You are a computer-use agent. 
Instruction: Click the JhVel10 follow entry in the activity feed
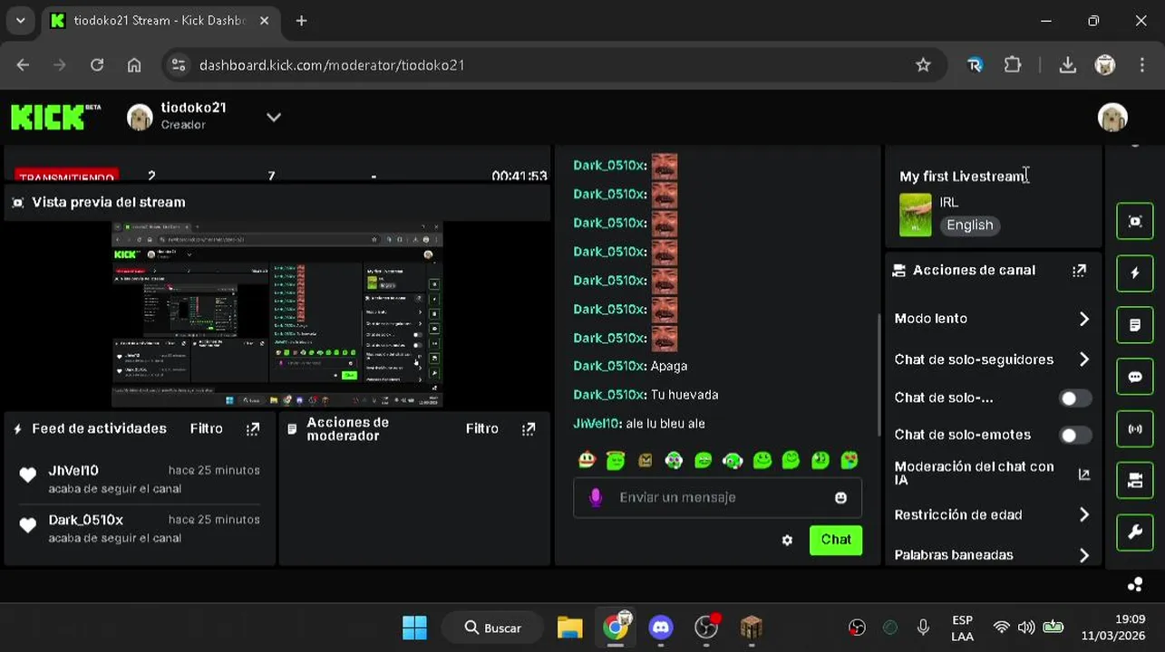tap(140, 479)
